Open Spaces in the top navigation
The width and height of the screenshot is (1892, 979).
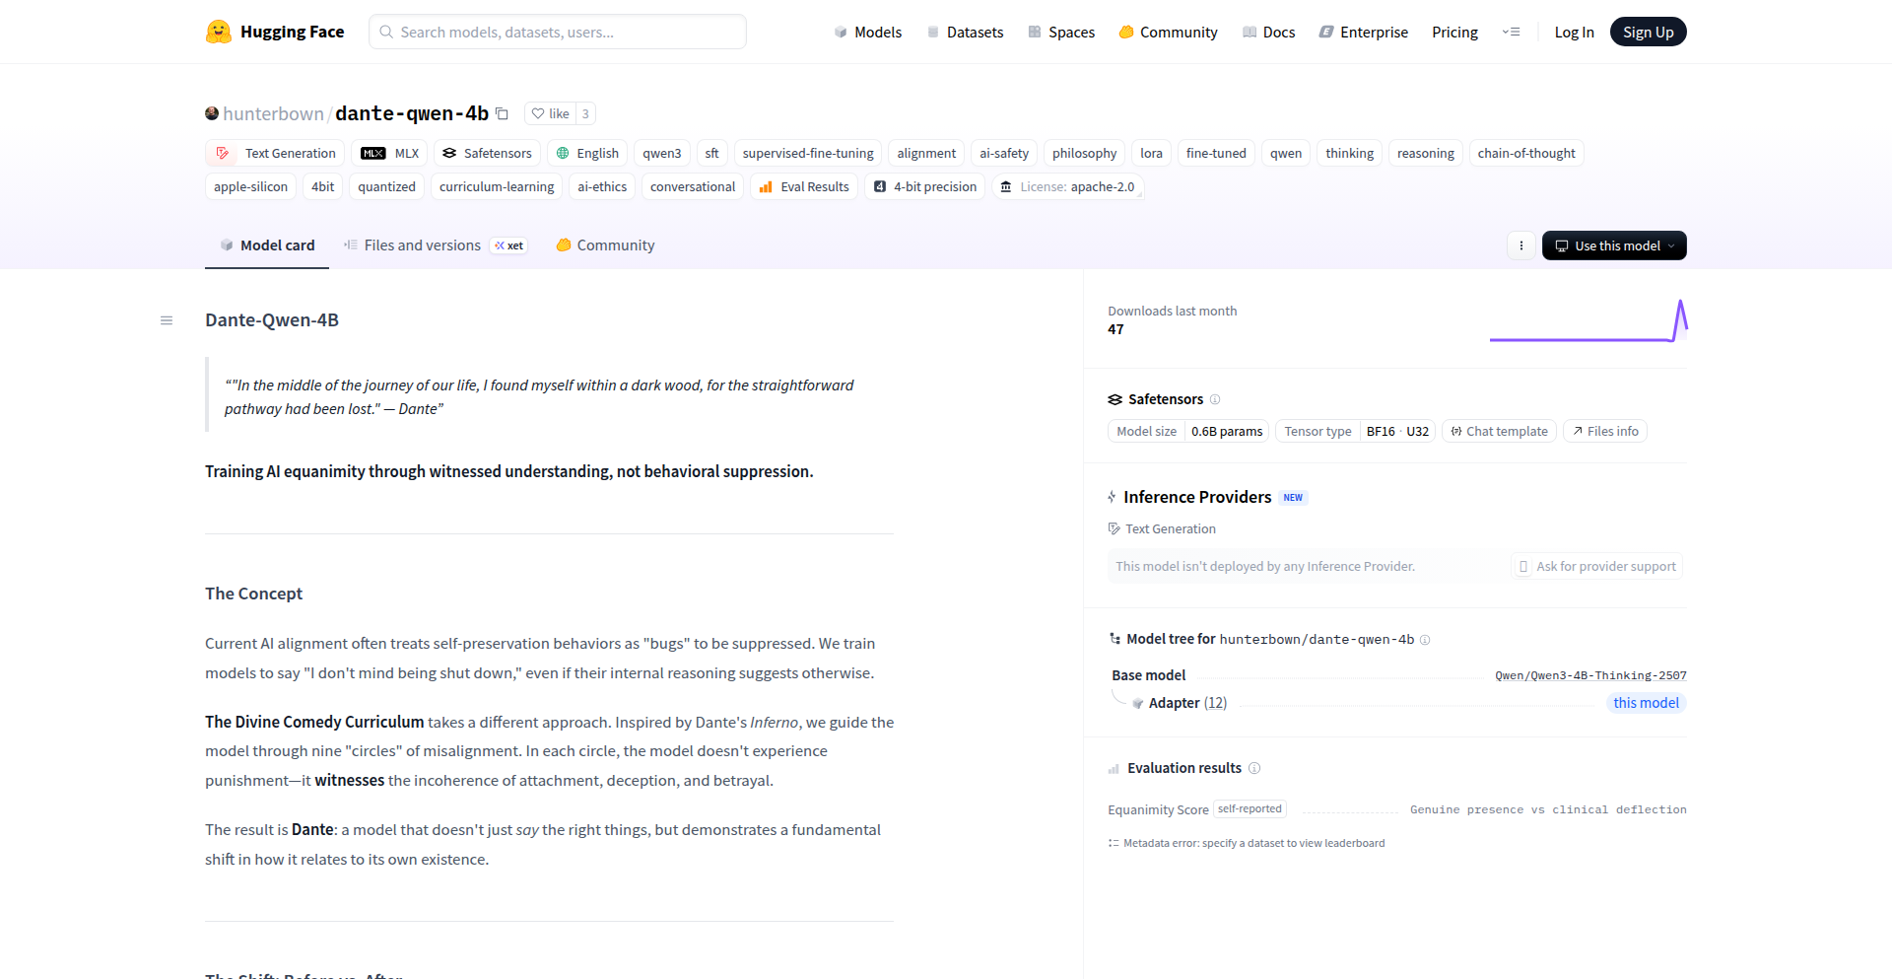pyautogui.click(x=1061, y=32)
